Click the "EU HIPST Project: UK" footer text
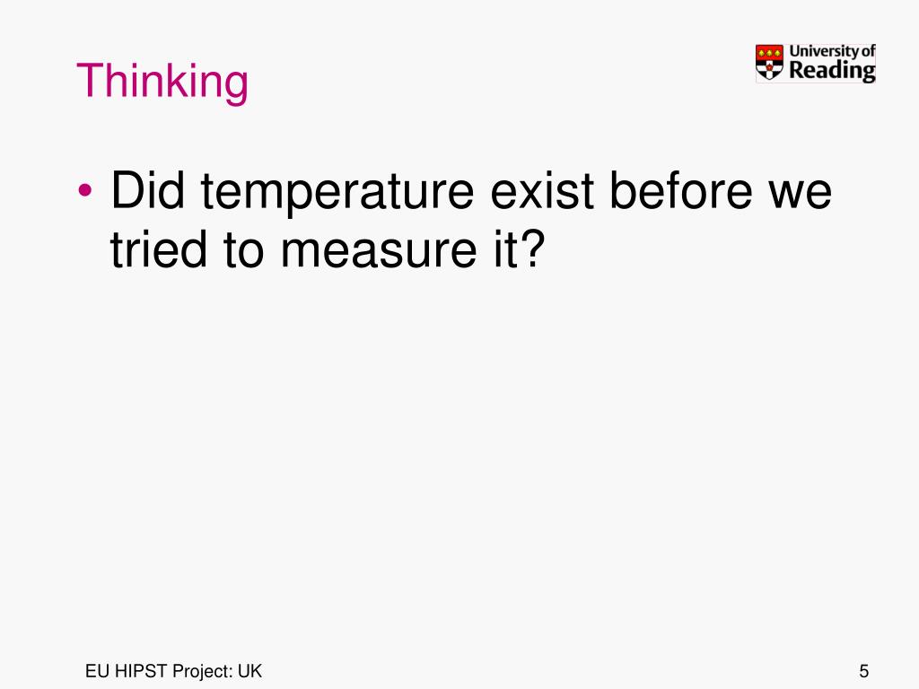This screenshot has width=919, height=689. (173, 671)
